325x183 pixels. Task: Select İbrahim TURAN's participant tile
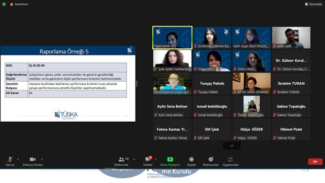pyautogui.click(x=291, y=83)
